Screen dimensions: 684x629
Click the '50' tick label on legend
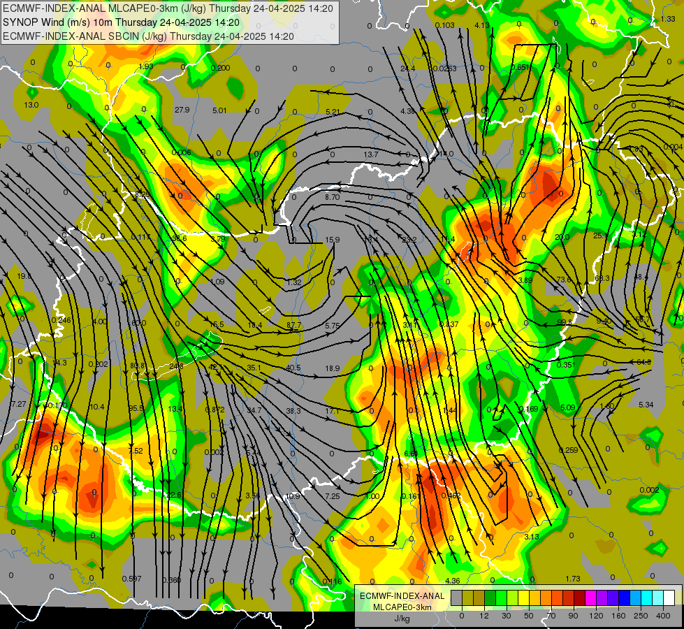(529, 616)
